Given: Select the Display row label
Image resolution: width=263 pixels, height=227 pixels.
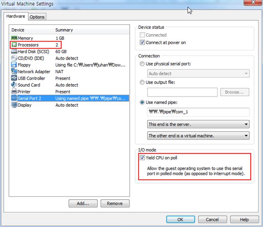Looking at the screenshot, I should point(24,105).
